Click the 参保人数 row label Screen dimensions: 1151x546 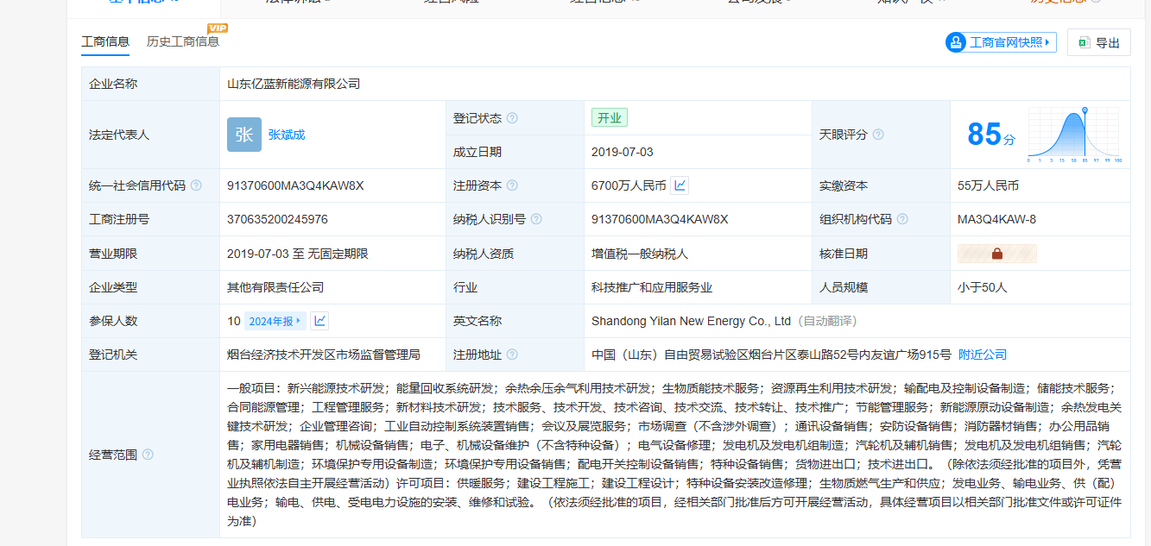click(x=113, y=321)
